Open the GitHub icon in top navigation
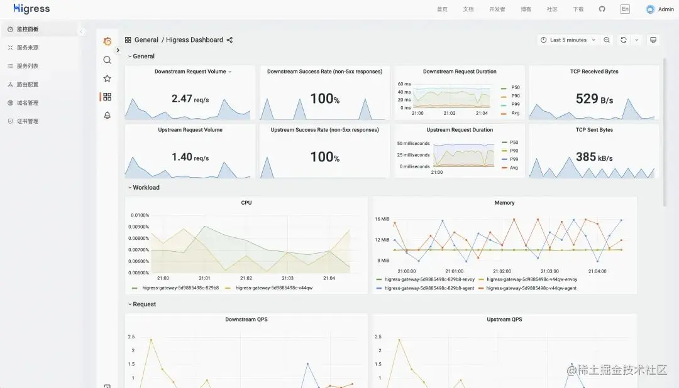679x388 pixels. (x=602, y=9)
